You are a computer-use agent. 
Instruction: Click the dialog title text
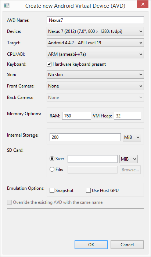point(75,6)
